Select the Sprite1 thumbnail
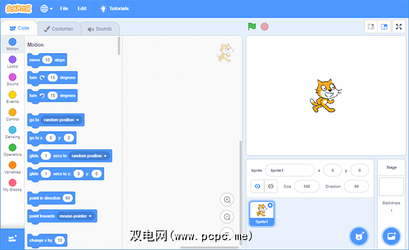Screen dimensions: 409x250 pos(262,213)
